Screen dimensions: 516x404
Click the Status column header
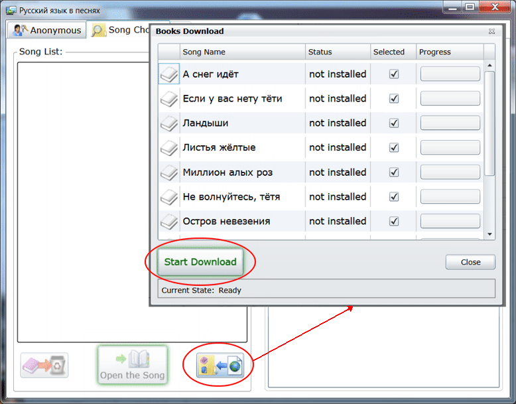click(338, 52)
